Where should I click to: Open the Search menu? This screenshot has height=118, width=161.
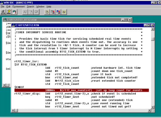(31, 7)
